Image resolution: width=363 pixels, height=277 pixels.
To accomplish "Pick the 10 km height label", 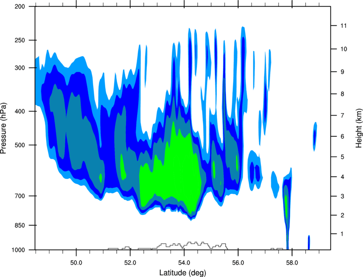I will [344, 49].
